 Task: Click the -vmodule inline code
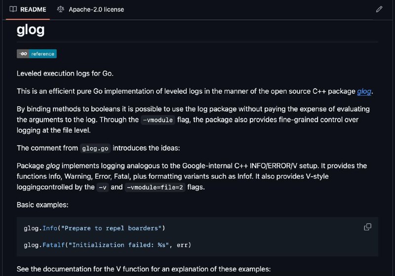click(158, 120)
